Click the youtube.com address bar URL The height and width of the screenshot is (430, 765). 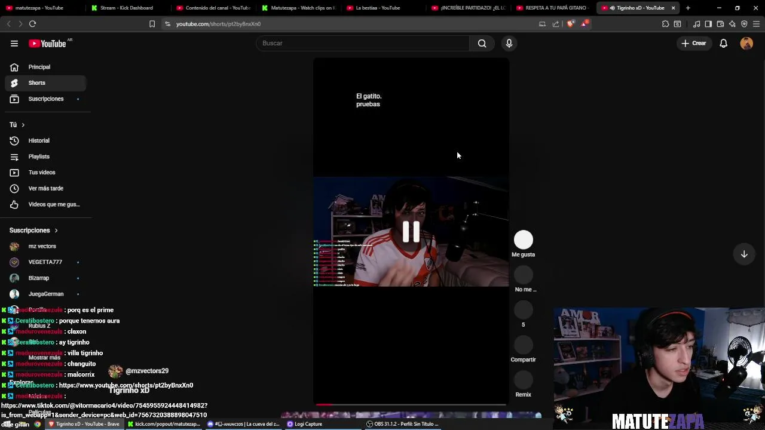coord(218,24)
